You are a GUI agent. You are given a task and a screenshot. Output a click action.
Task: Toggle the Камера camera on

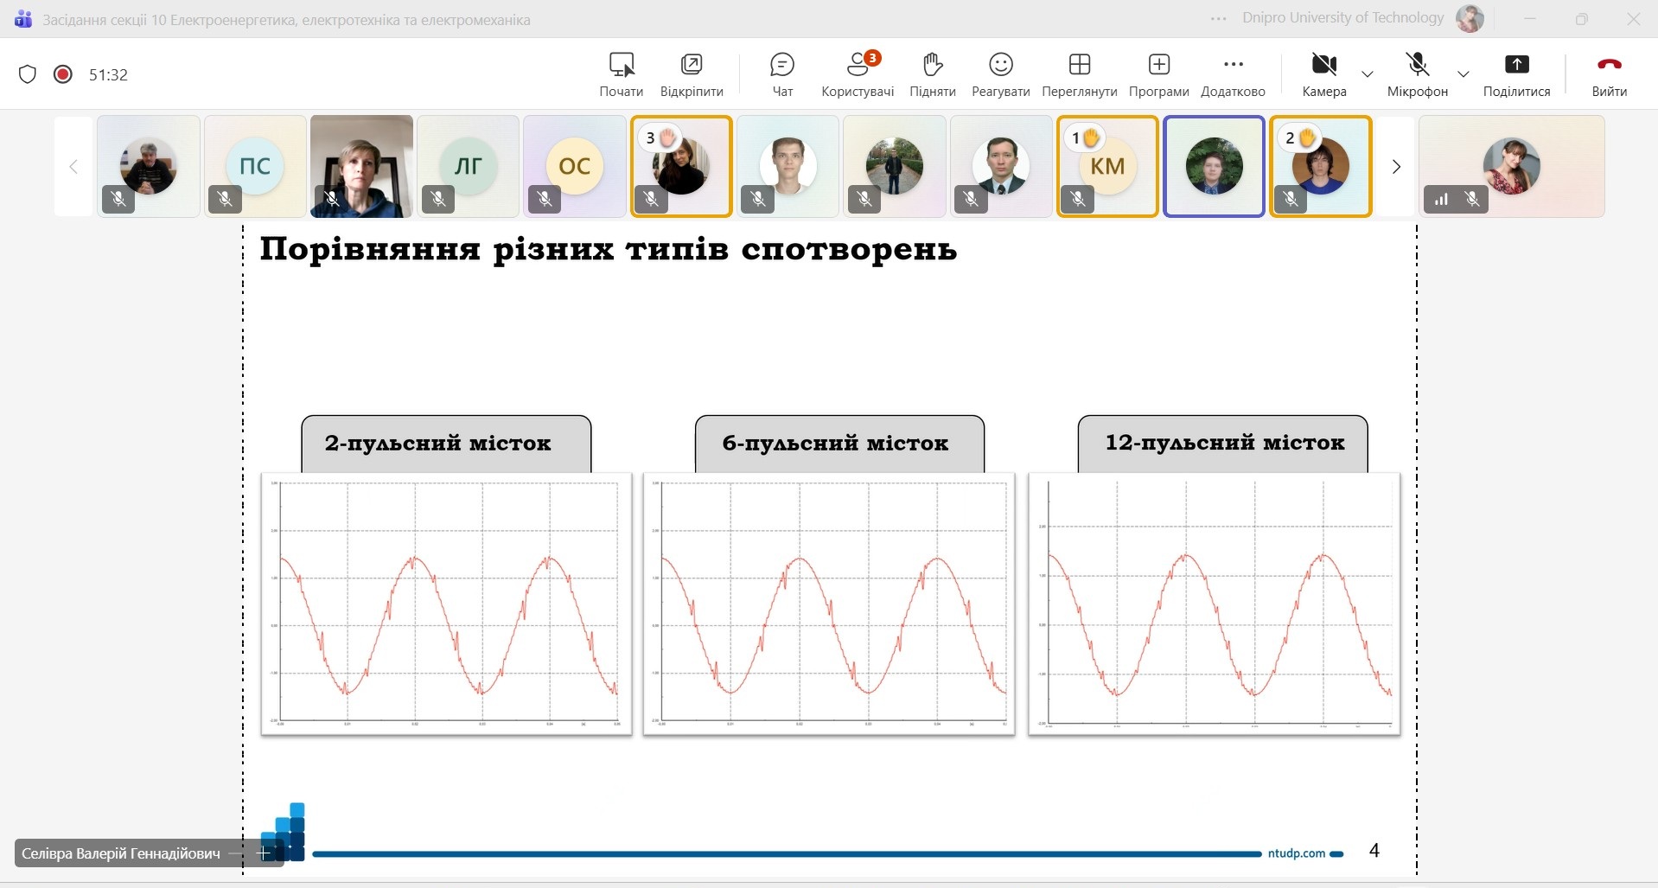point(1323,73)
